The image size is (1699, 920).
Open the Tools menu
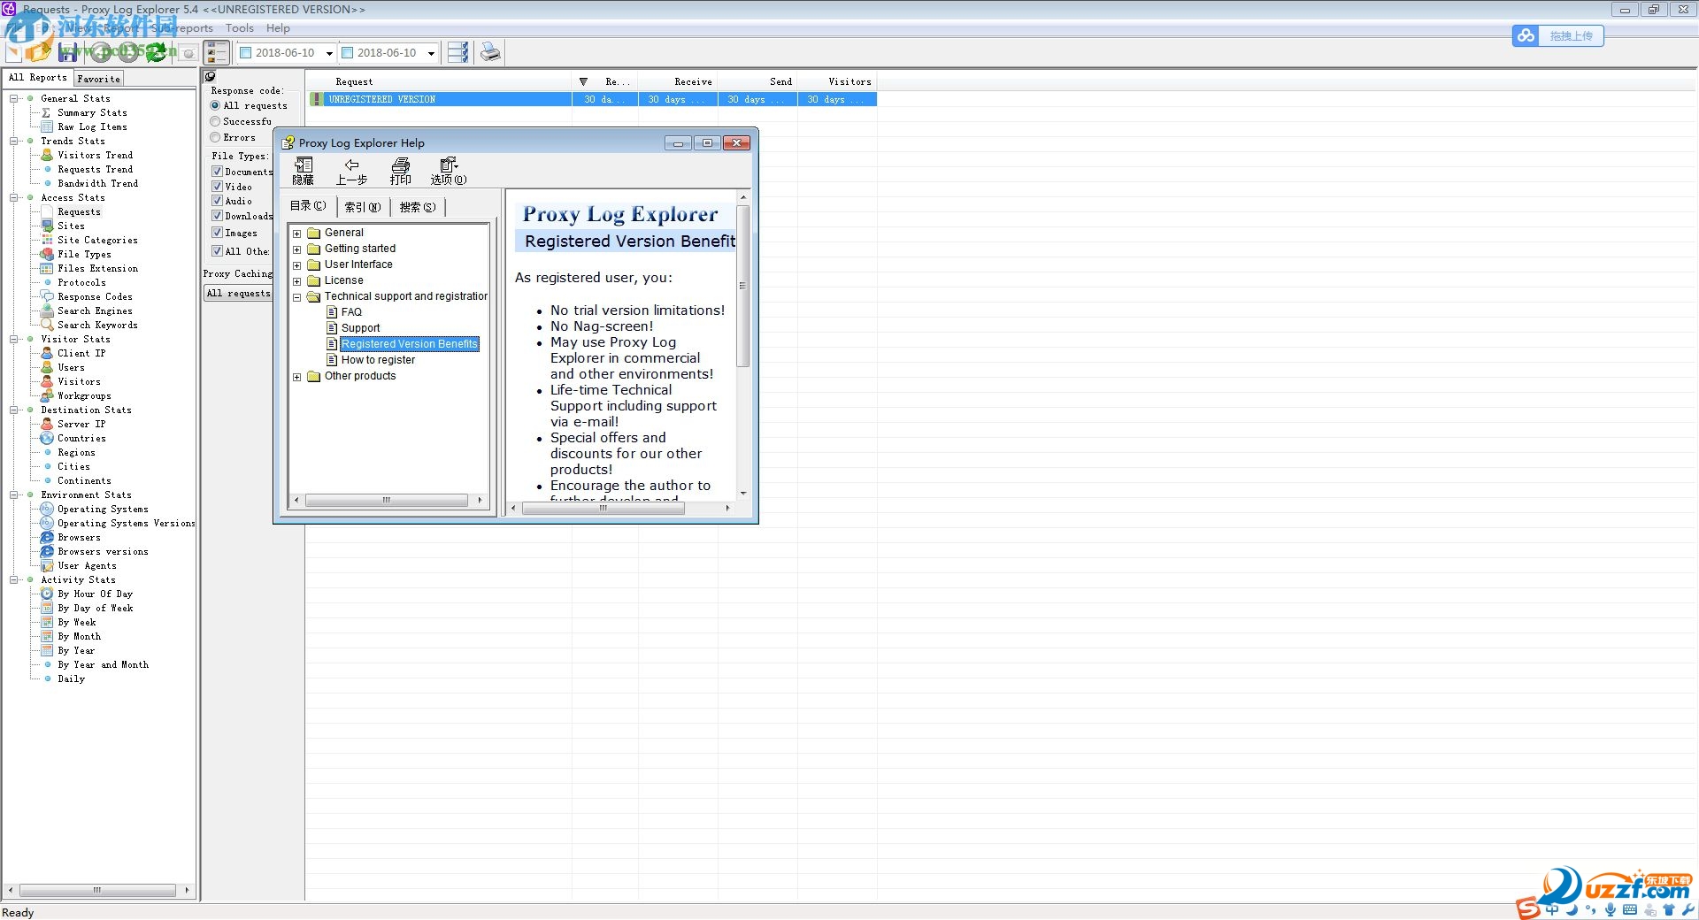coord(240,28)
